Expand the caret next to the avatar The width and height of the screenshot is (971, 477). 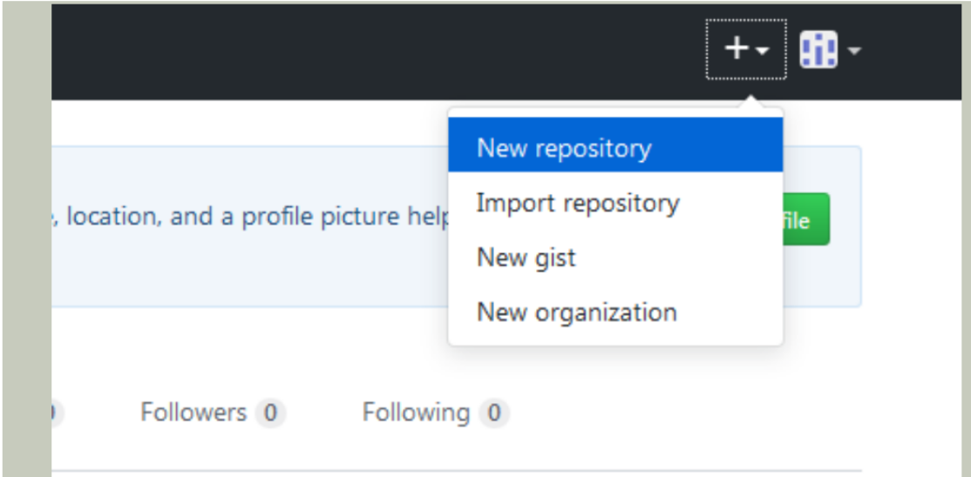point(854,50)
